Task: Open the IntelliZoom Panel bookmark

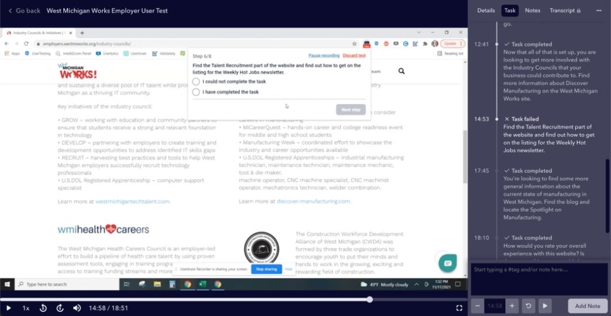Action: pos(73,53)
